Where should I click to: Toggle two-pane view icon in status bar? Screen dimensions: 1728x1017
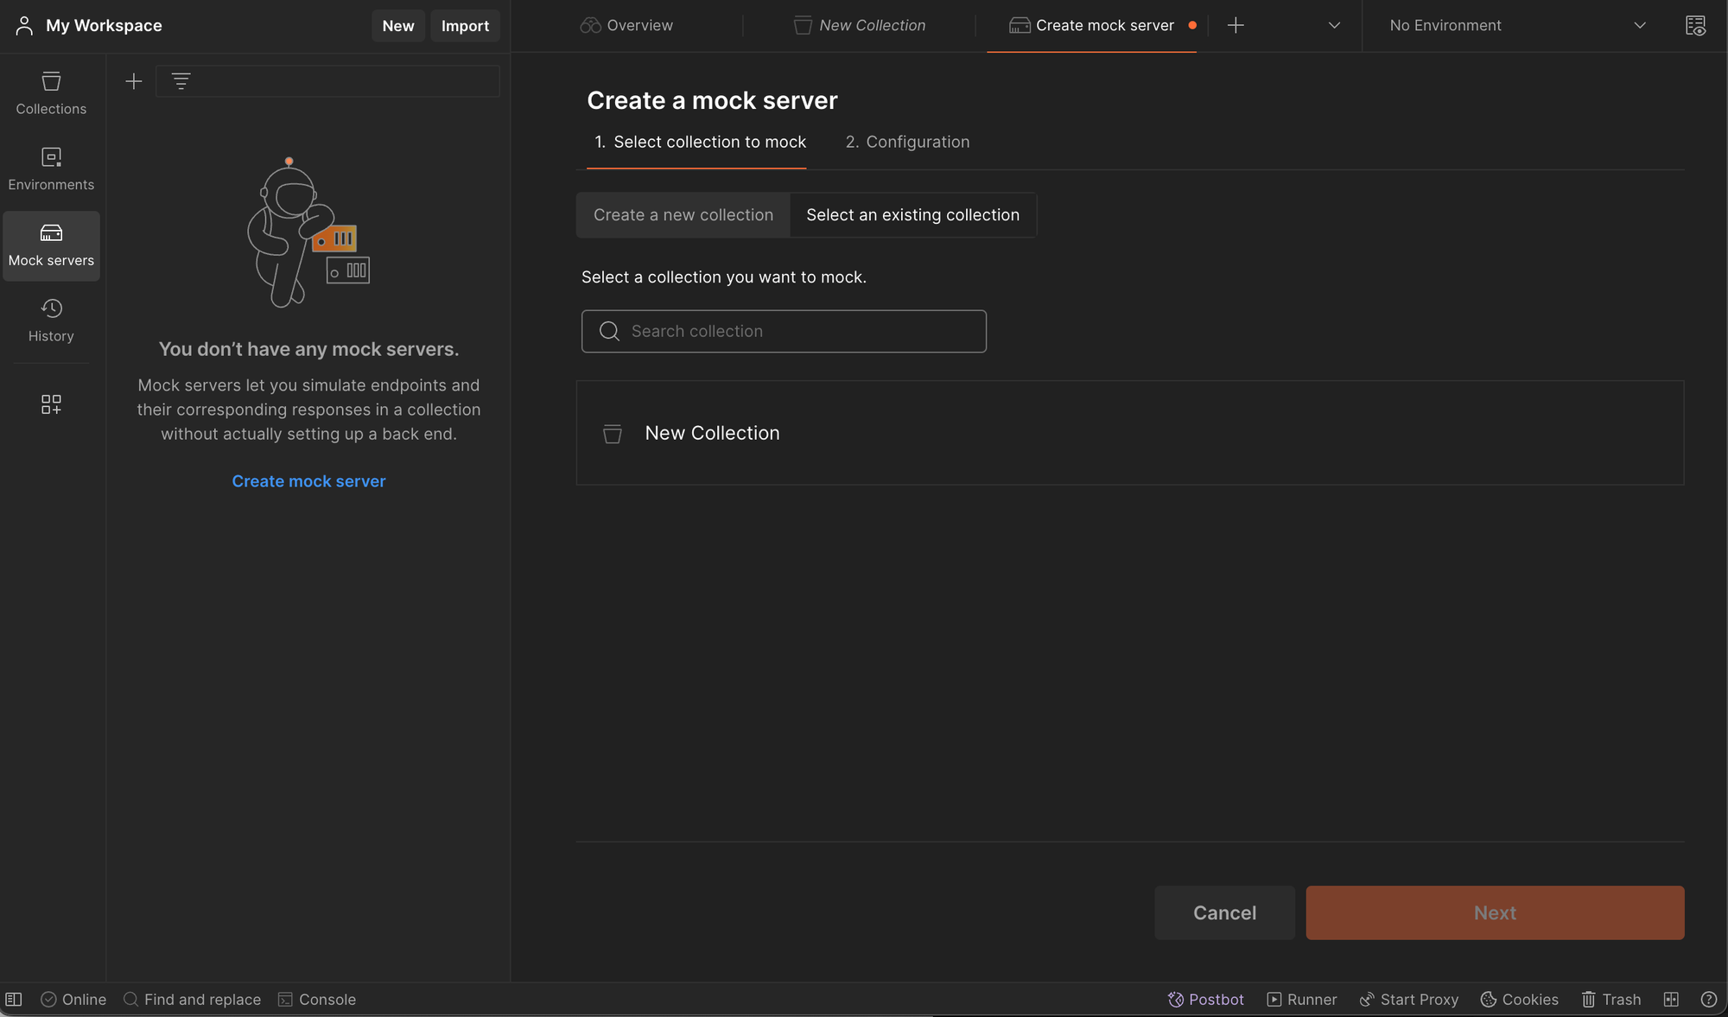pyautogui.click(x=1671, y=1000)
